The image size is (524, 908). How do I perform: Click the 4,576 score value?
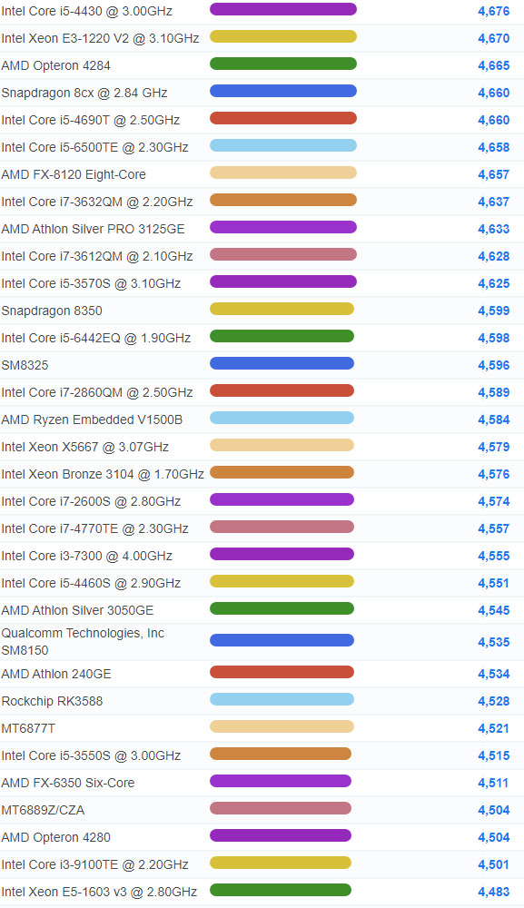pyautogui.click(x=494, y=474)
